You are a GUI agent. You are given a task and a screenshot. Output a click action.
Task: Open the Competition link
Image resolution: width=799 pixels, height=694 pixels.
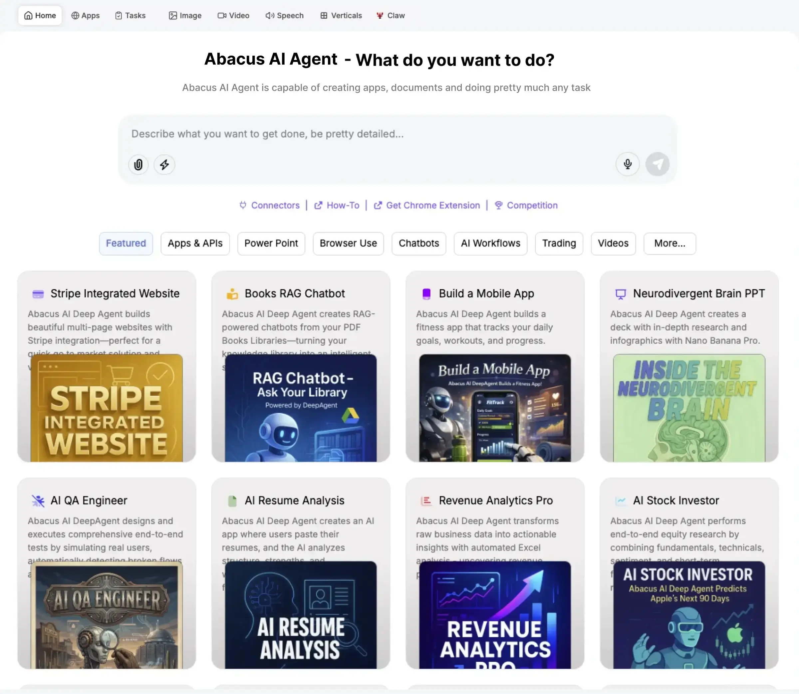[x=526, y=205]
